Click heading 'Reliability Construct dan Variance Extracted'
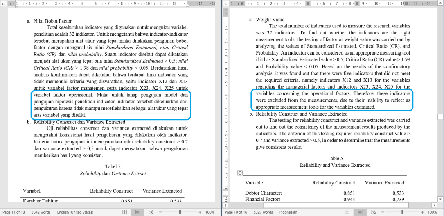Screen dimensions: 444x216 [x=79, y=122]
